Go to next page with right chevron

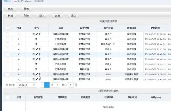[57, 85]
